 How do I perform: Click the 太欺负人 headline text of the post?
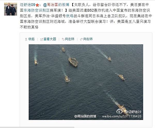[82, 5]
